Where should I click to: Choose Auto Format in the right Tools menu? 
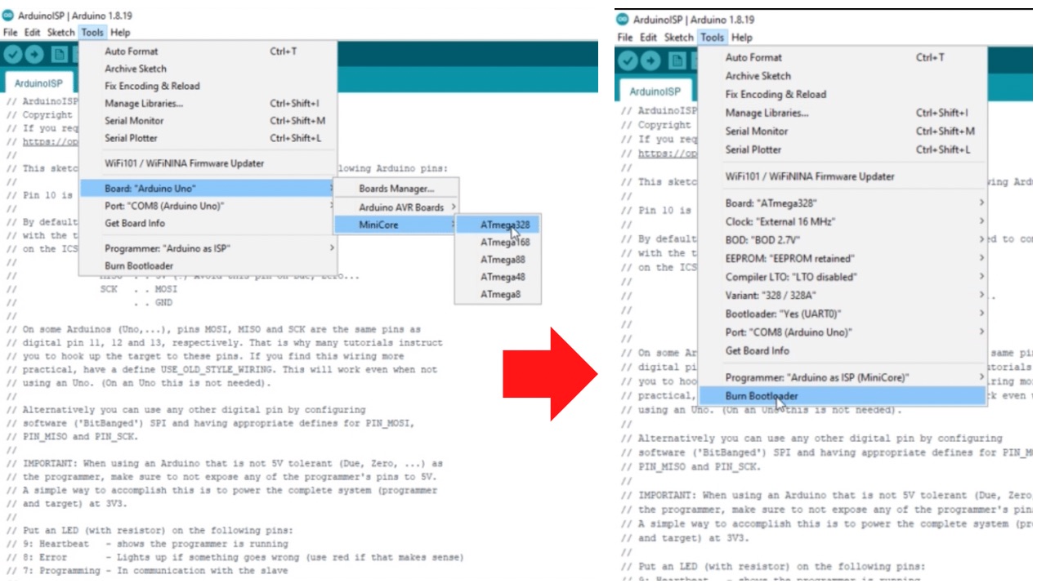tap(843, 57)
